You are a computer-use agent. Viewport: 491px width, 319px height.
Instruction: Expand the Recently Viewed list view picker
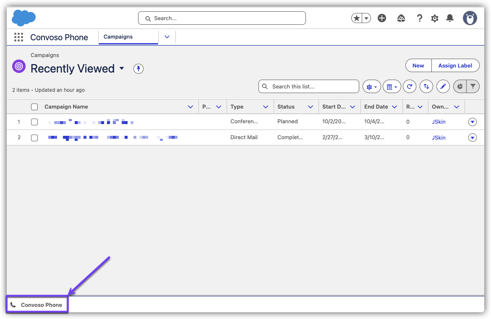pos(122,68)
